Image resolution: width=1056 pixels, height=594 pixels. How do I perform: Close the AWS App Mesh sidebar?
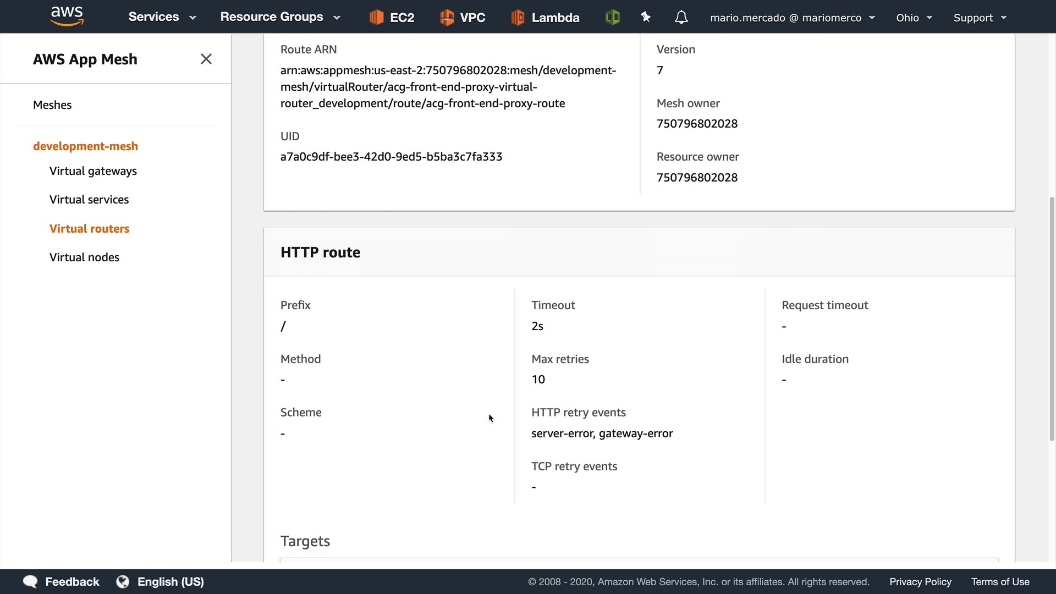click(206, 59)
